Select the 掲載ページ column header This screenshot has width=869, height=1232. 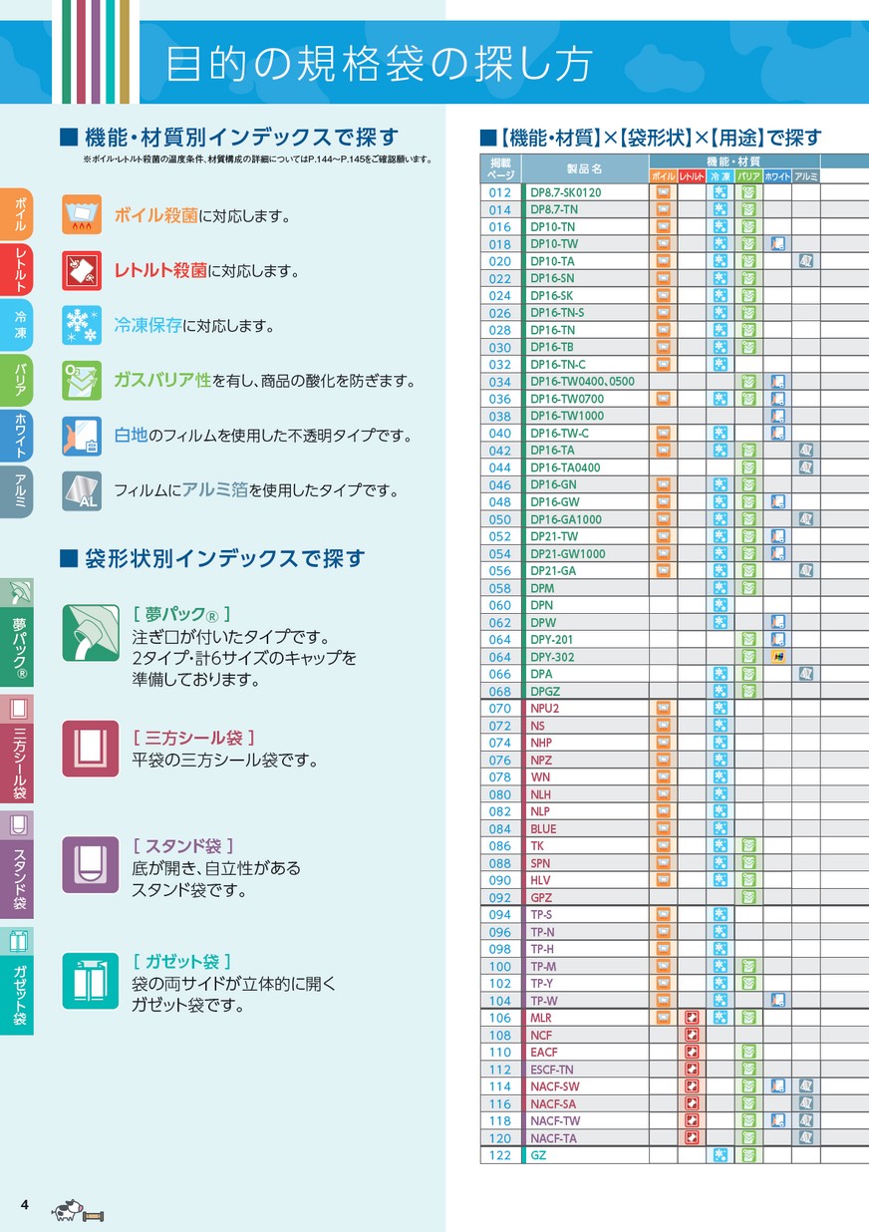pyautogui.click(x=499, y=168)
